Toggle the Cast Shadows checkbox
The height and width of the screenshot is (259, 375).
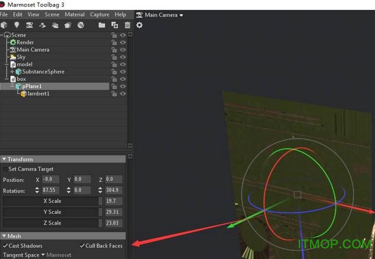click(5, 246)
